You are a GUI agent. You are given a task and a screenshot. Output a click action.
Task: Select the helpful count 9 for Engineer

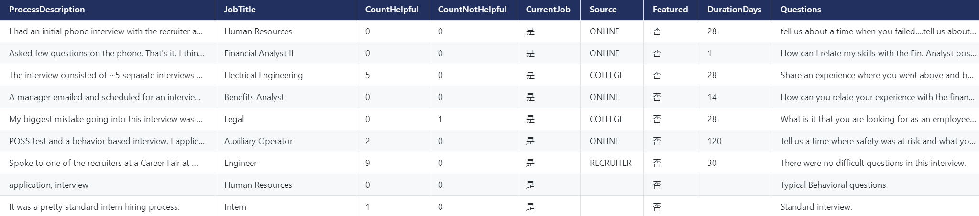(367, 163)
